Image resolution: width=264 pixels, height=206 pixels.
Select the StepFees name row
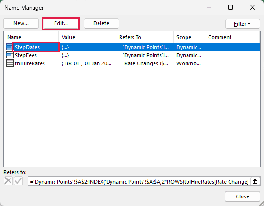point(133,55)
